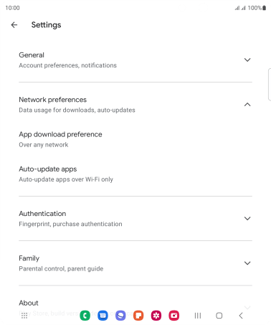
Task: Go back using the Settings arrow
Action: click(x=14, y=25)
